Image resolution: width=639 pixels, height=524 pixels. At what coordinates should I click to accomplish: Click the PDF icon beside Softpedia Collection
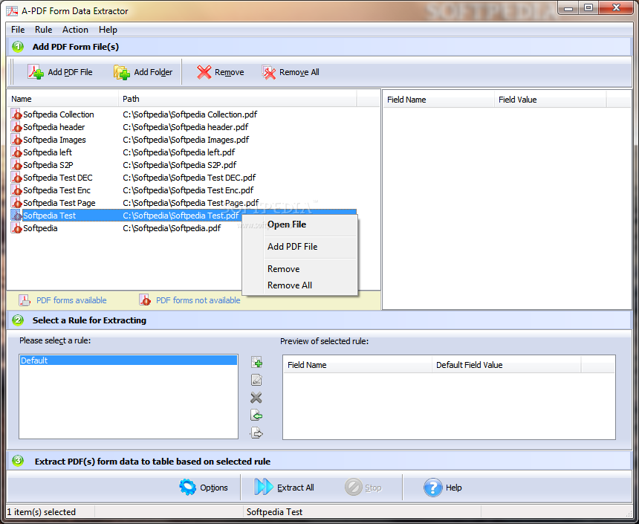pos(16,114)
